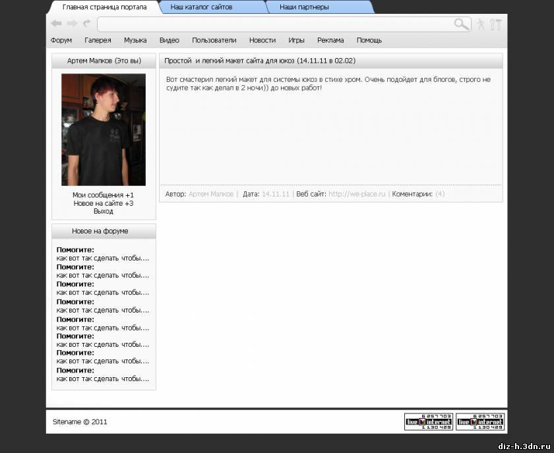The image size is (554, 453).
Task: Open the Форум menu item
Action: (61, 40)
